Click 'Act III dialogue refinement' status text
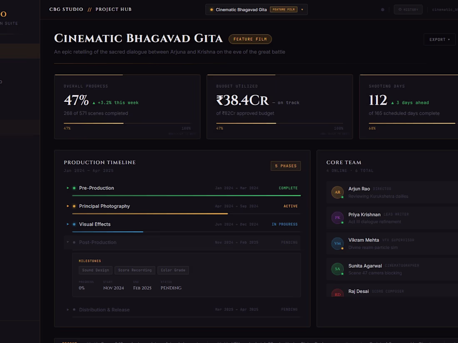 coord(374,222)
